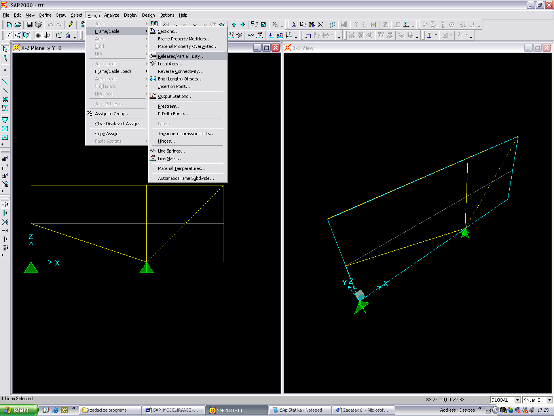
Task: Select the reshape object tool
Action: pyautogui.click(x=5, y=58)
